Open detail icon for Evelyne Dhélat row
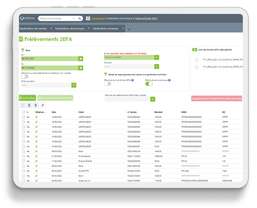Viewport: 257px width, 208px height. pyautogui.click(x=36, y=161)
